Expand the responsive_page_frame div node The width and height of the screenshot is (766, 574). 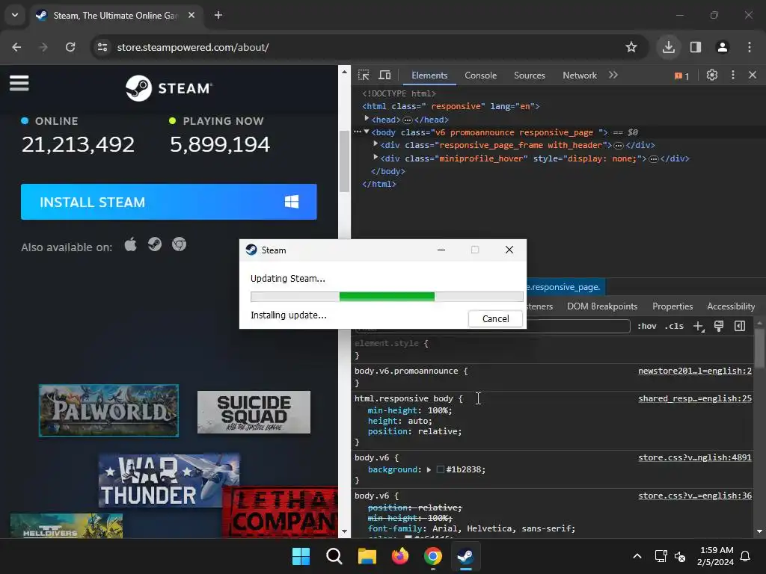[x=376, y=144]
